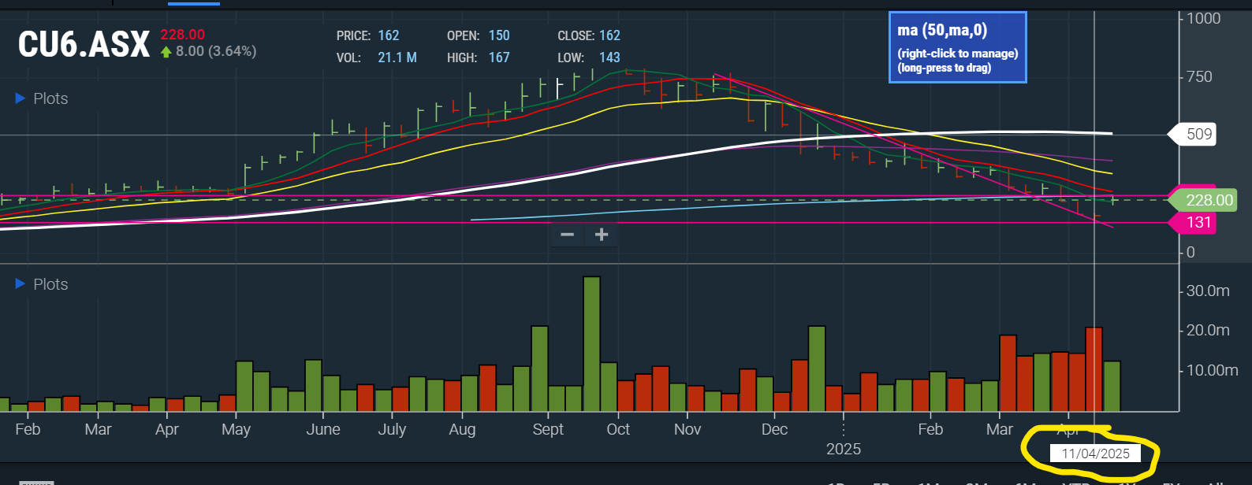Click the CU6.ASX ticker symbol
The image size is (1252, 485).
pyautogui.click(x=84, y=44)
